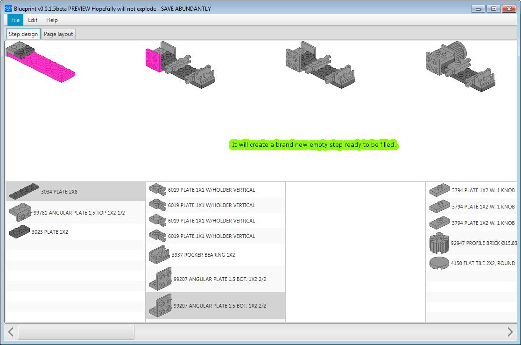Select first '6019 PLATE 1X1 W/HOLDER VERTICAL' label

pos(211,190)
